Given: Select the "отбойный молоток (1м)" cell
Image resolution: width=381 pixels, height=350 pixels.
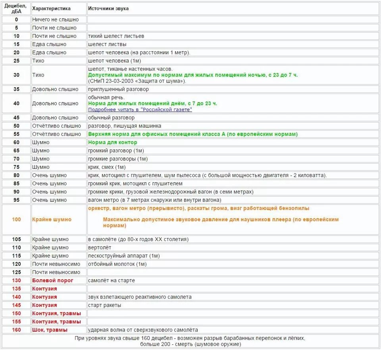Looking at the screenshot, I should click(233, 264).
